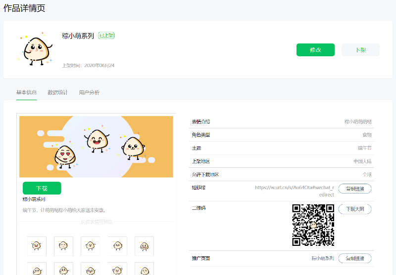Switch to the 数据统计 tab
The image size is (396, 275).
coord(57,92)
